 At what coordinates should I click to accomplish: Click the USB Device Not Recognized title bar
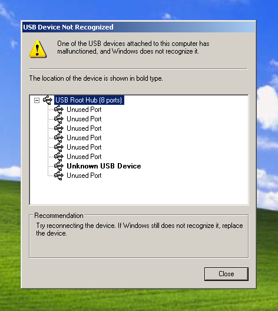click(139, 27)
